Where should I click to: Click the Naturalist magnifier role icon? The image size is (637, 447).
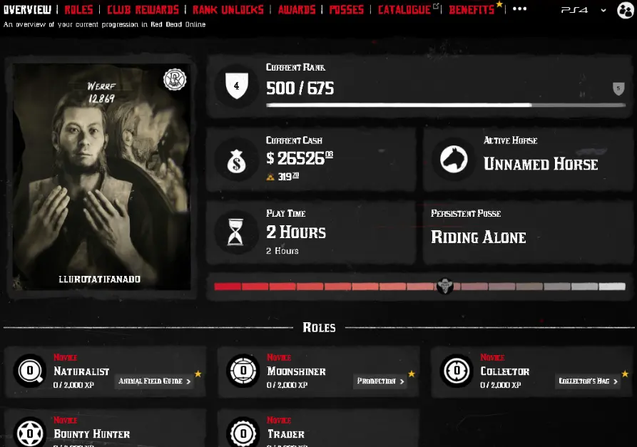[x=30, y=371]
